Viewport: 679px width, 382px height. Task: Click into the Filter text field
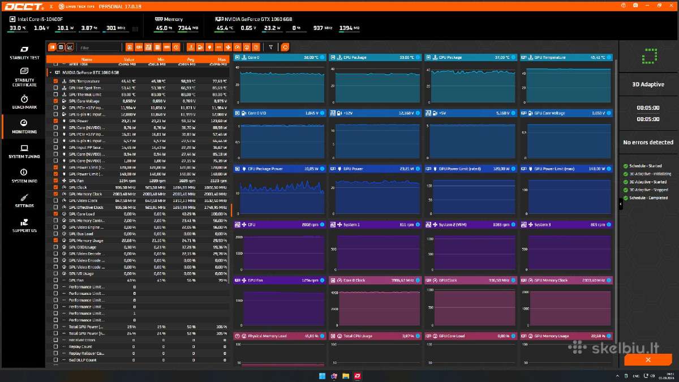coord(100,48)
